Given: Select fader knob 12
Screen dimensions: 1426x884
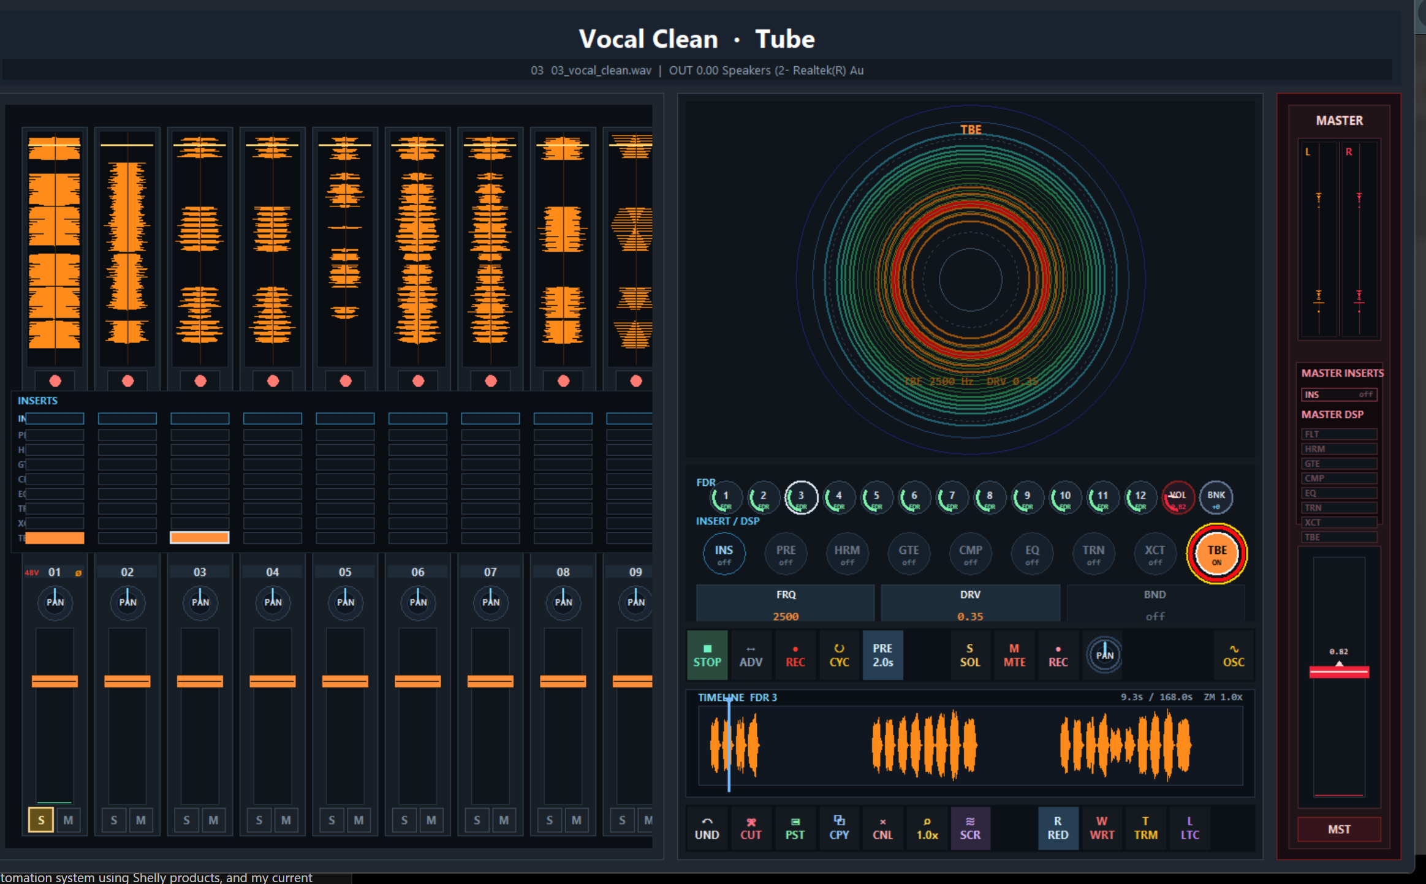Looking at the screenshot, I should click(x=1140, y=497).
